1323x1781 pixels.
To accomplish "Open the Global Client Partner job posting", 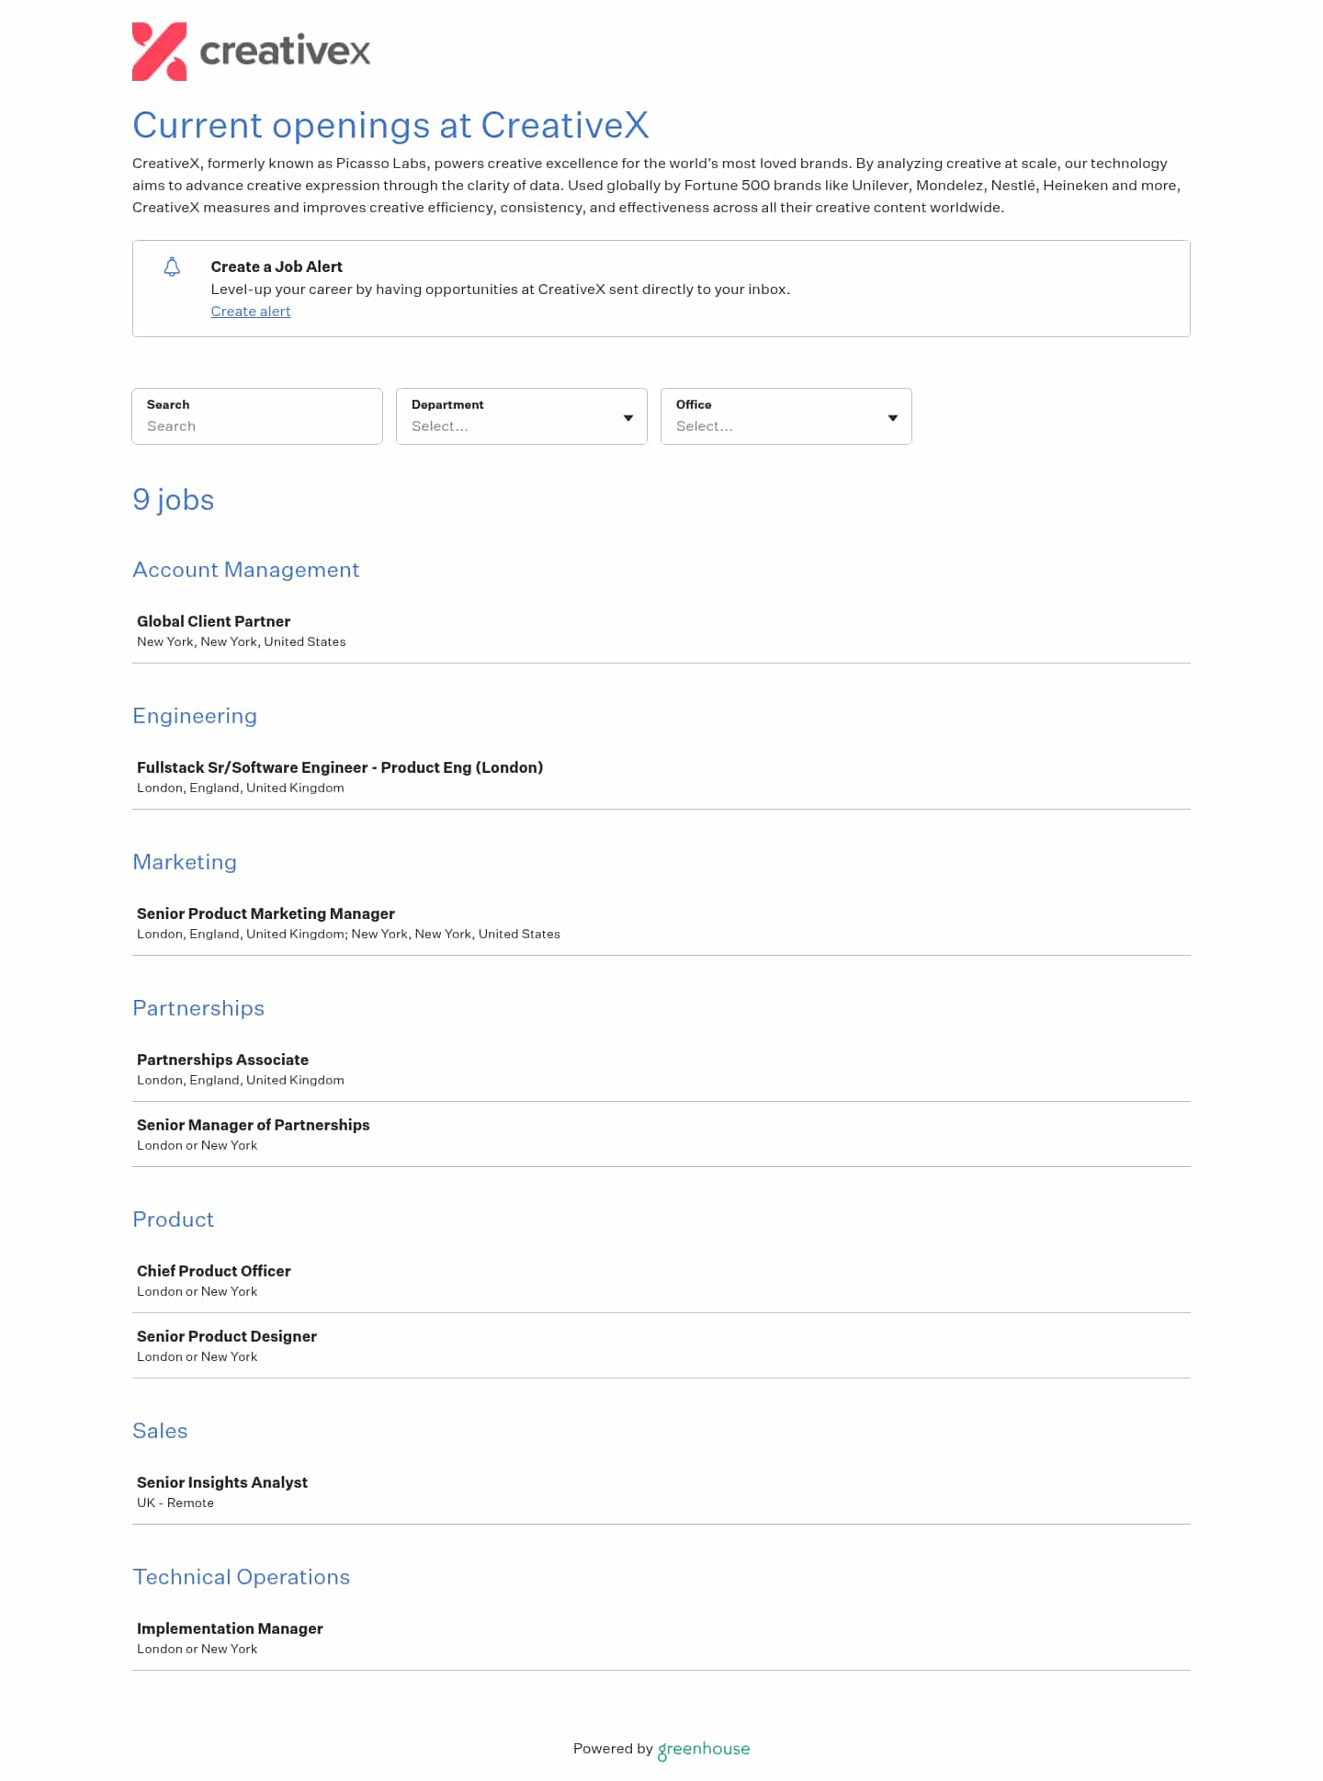I will 213,621.
